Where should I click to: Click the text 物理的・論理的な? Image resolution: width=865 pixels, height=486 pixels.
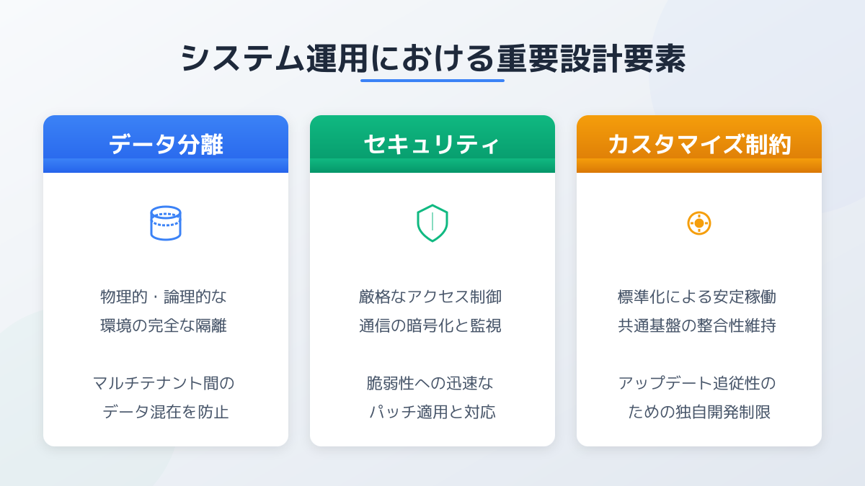(164, 297)
